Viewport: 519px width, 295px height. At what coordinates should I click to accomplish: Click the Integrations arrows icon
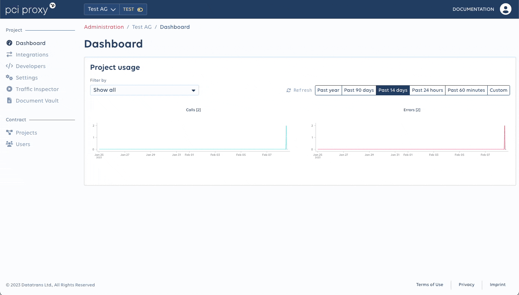pos(9,55)
